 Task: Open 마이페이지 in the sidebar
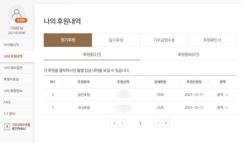[11, 45]
